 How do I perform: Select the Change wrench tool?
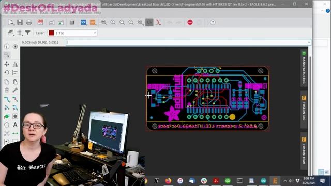click(15, 90)
